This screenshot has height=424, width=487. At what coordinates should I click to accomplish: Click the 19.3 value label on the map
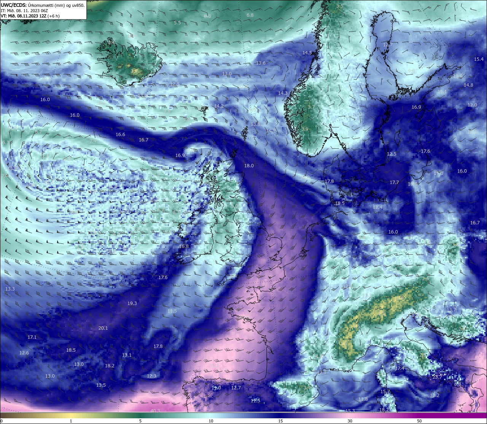132,303
